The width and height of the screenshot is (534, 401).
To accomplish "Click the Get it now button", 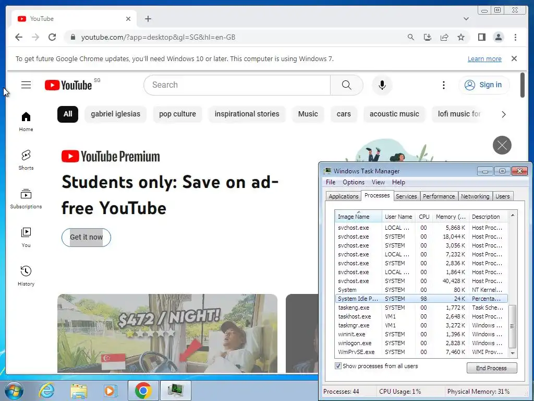I will (86, 238).
